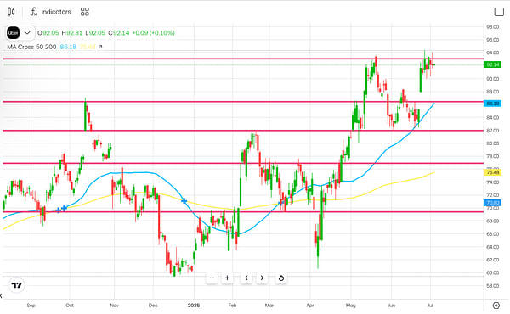This screenshot has width=510, height=314.
Task: Open the Indicators dialog
Action: (50, 12)
